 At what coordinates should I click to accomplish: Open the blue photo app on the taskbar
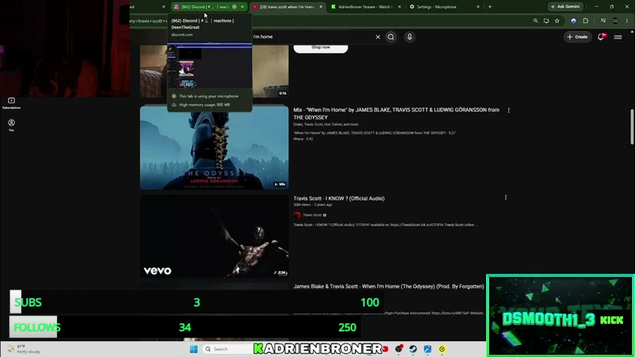click(x=428, y=349)
